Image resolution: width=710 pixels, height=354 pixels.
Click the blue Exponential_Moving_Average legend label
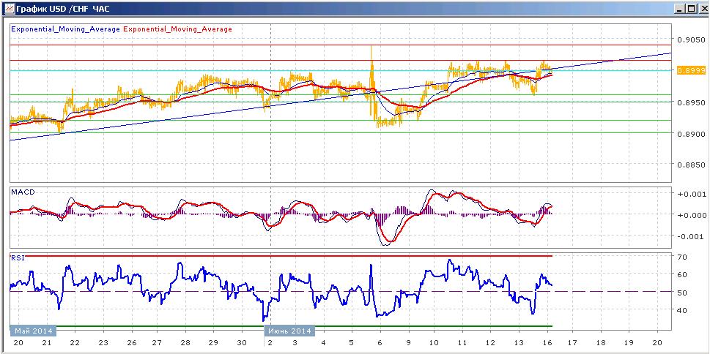pos(66,29)
